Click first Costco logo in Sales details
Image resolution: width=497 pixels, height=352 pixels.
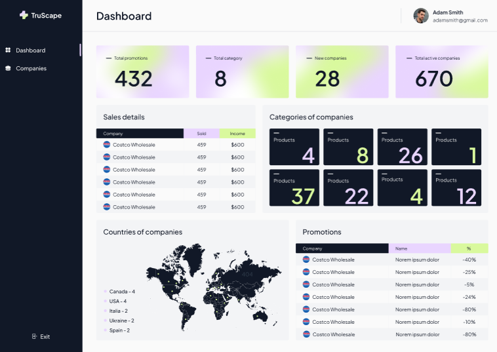point(106,144)
